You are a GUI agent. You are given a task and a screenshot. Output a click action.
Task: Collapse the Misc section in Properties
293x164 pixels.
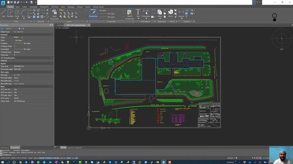coord(51,87)
